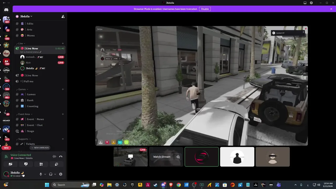This screenshot has width=336, height=189.
Task: Open the Stage channel
Action: [40, 131]
